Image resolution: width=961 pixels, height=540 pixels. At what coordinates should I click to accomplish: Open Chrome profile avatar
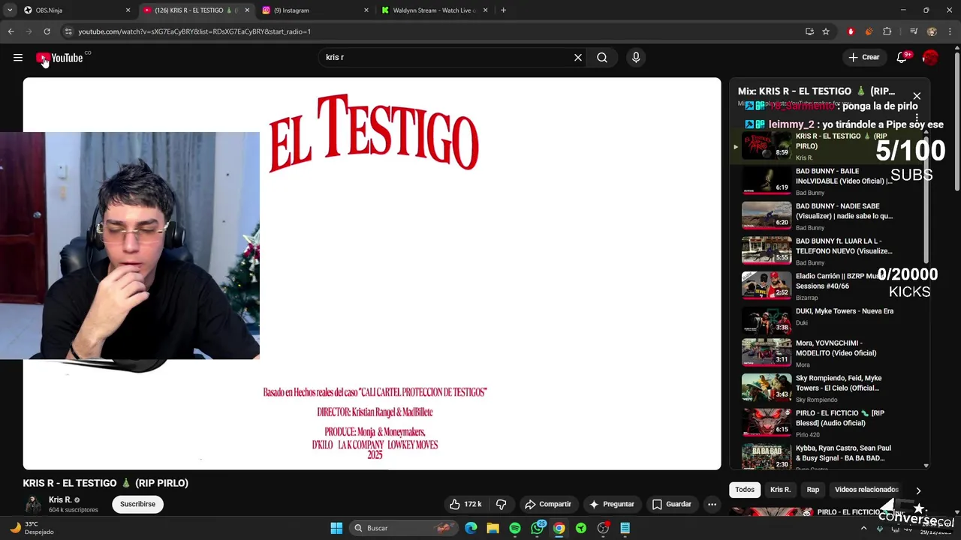pos(932,31)
